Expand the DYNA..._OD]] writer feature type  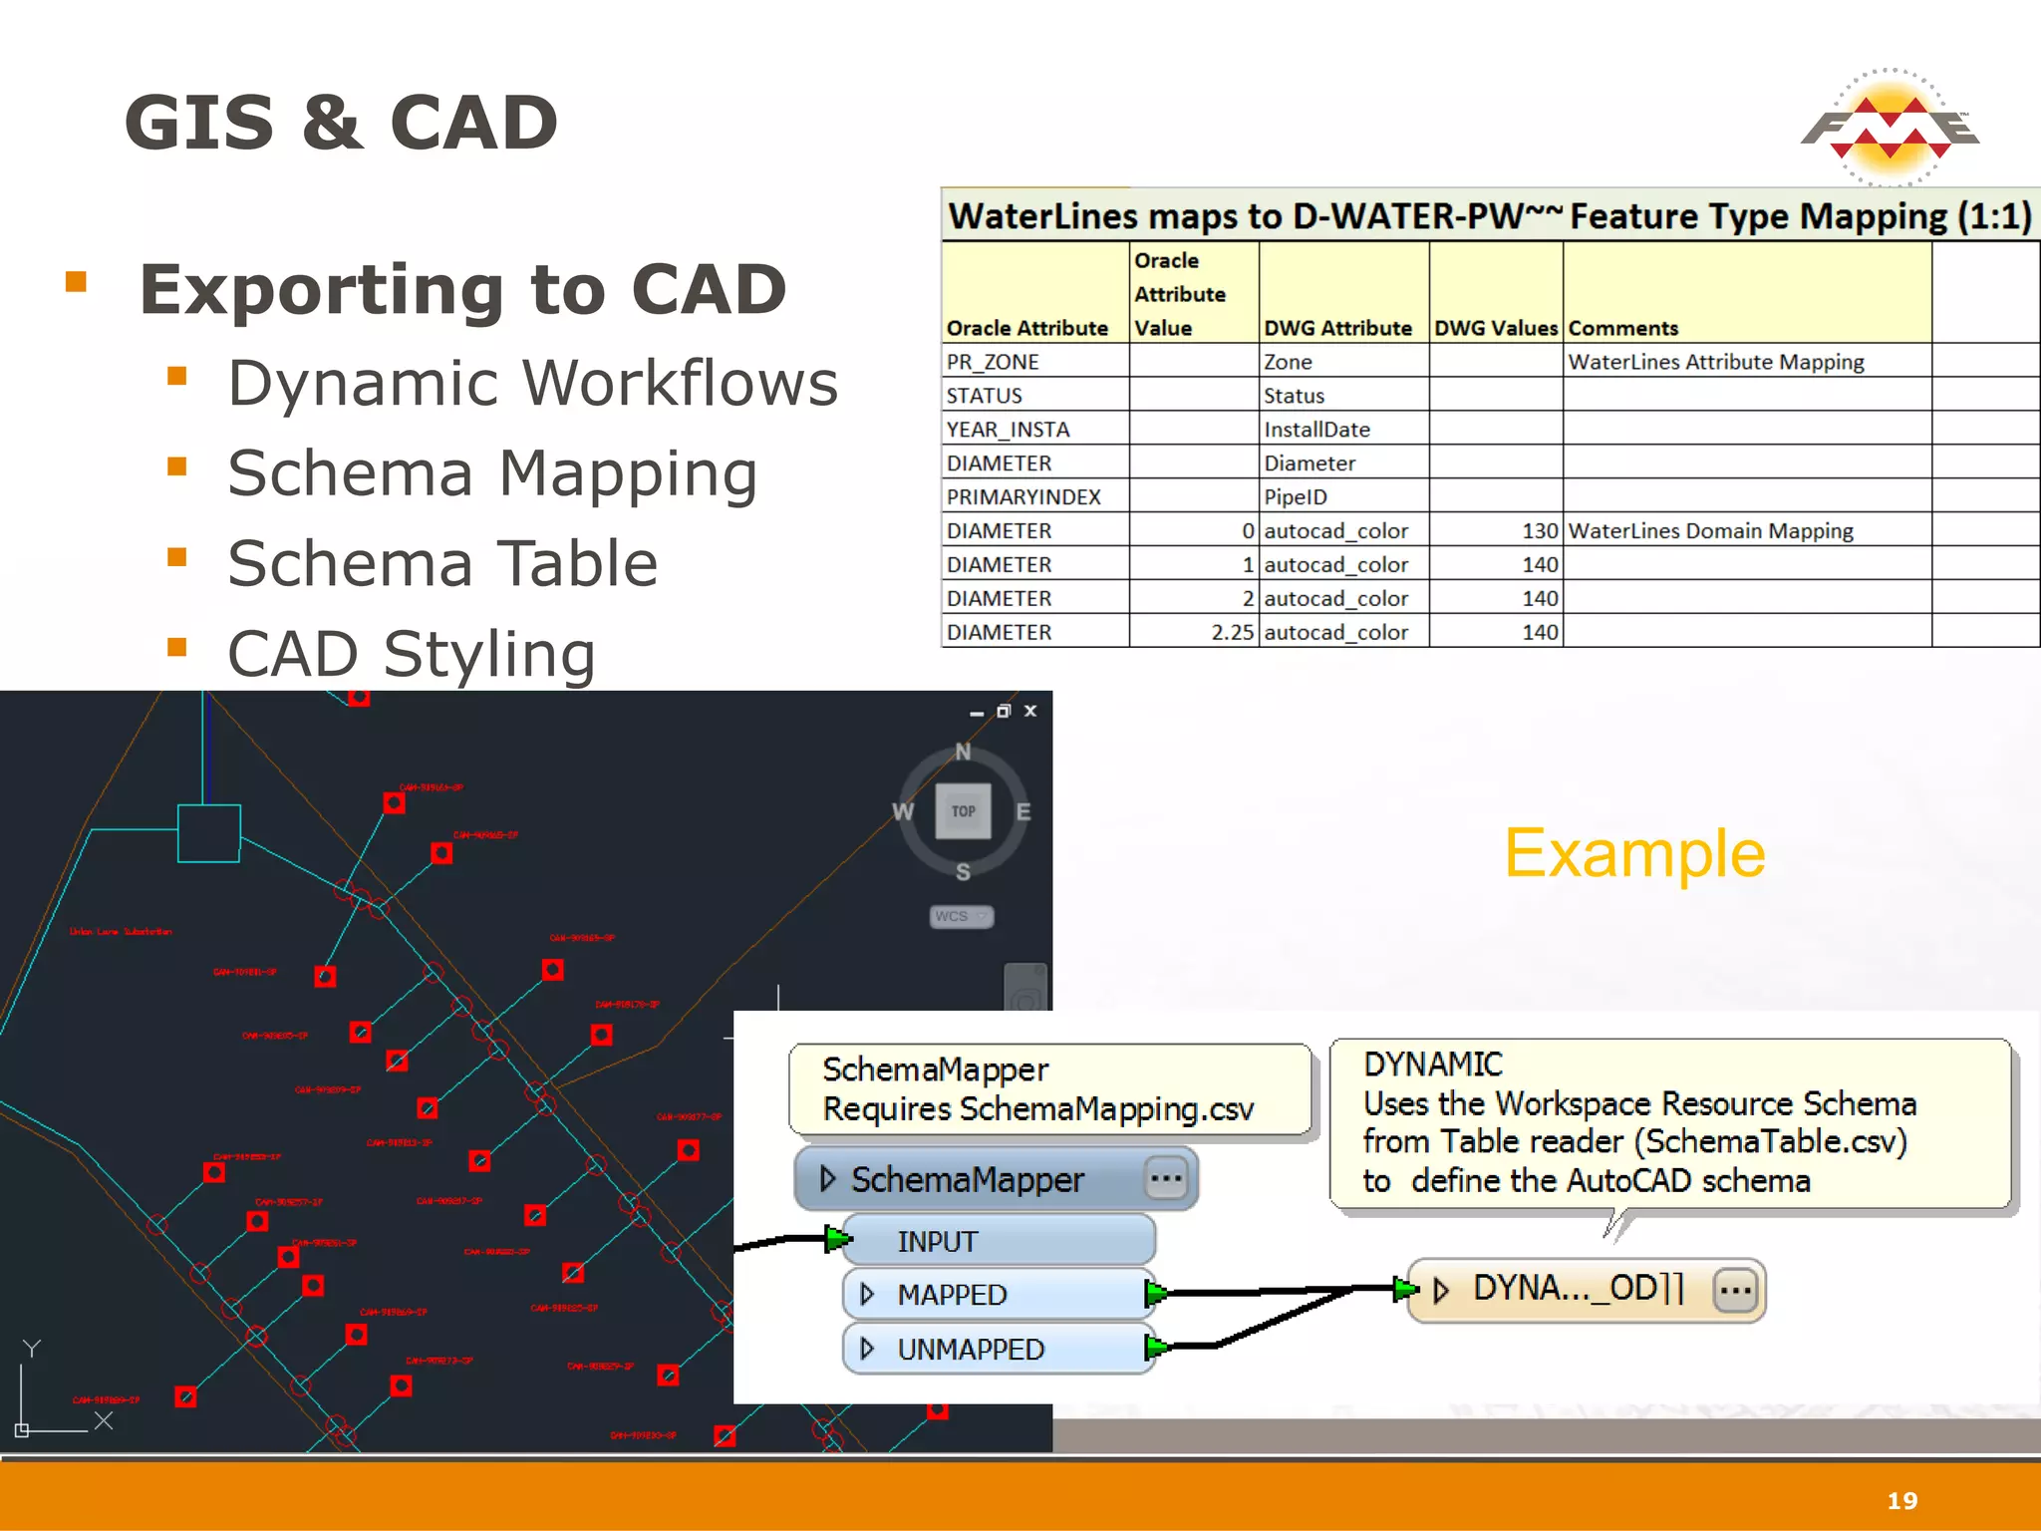click(x=1440, y=1291)
